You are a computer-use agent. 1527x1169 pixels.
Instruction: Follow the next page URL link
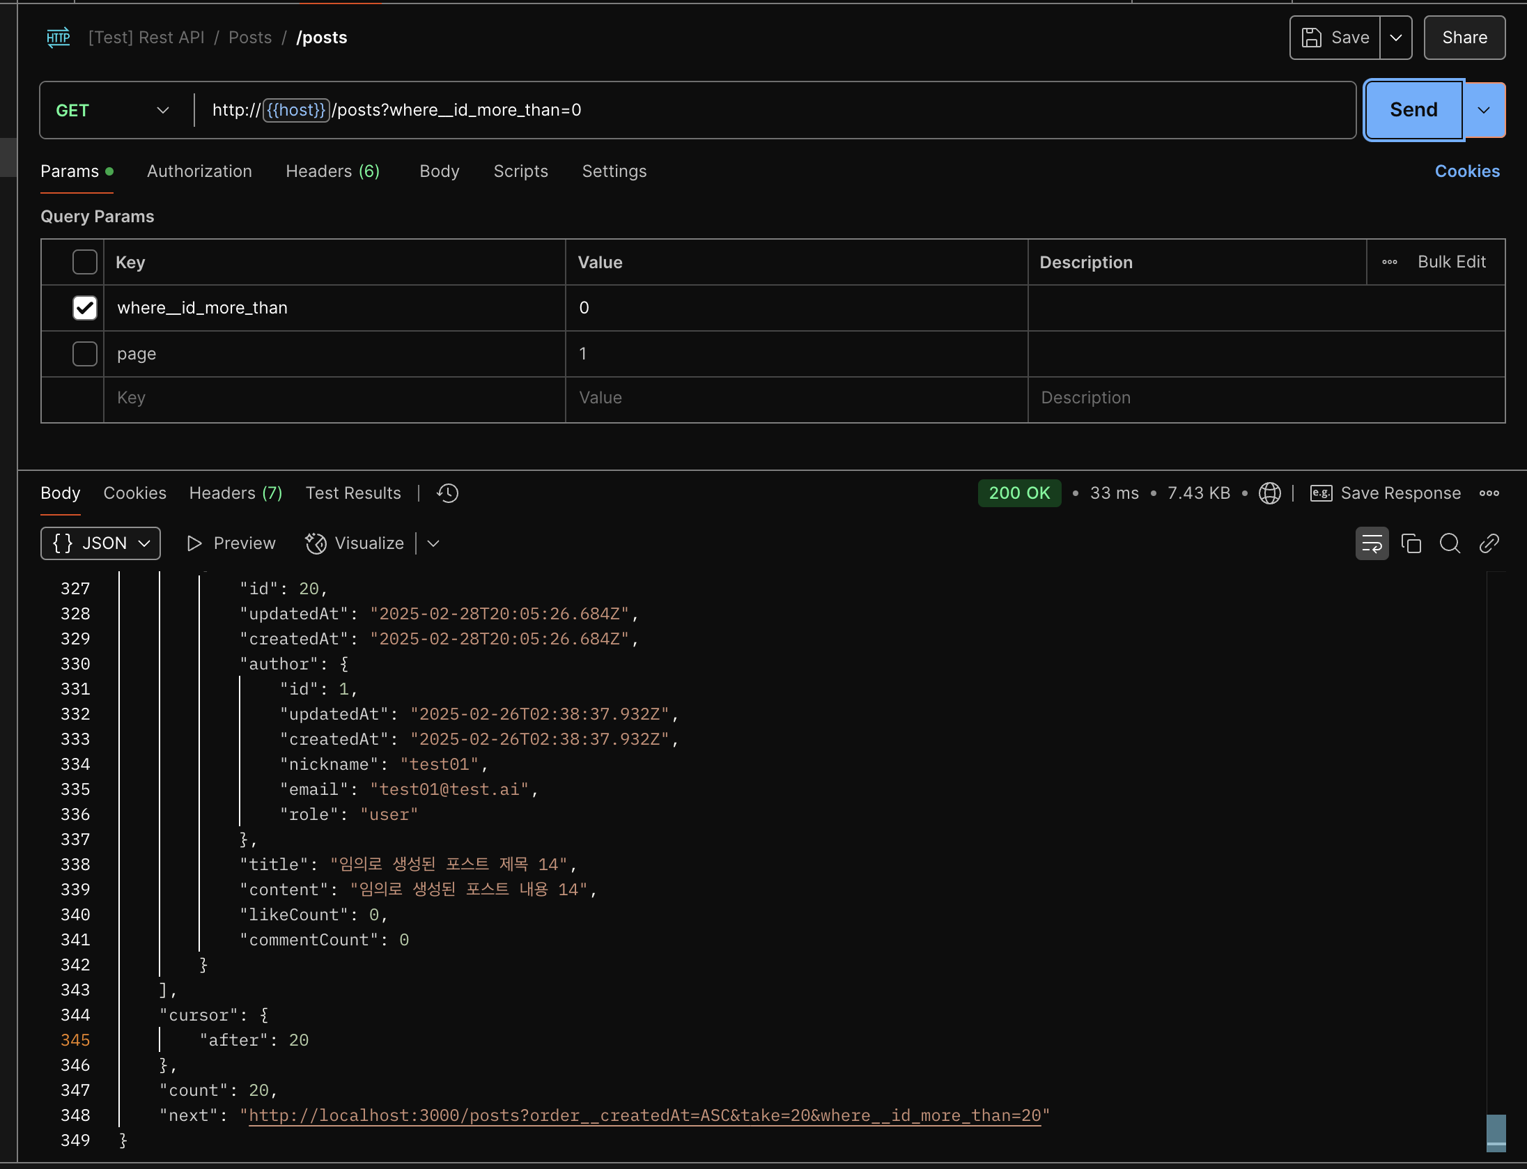tap(644, 1116)
